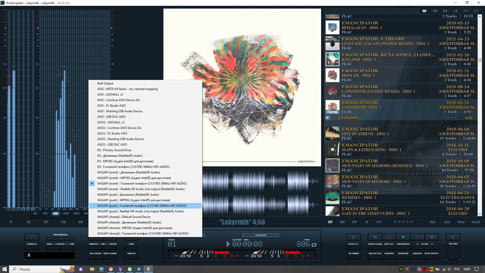
Task: Select the third column layout icon
Action: click(x=445, y=11)
